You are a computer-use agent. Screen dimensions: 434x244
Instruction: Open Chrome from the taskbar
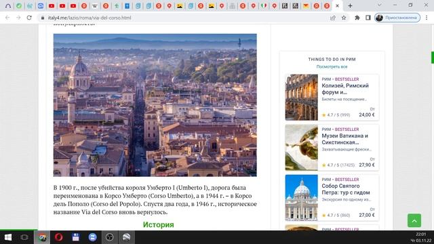pyautogui.click(x=42, y=237)
